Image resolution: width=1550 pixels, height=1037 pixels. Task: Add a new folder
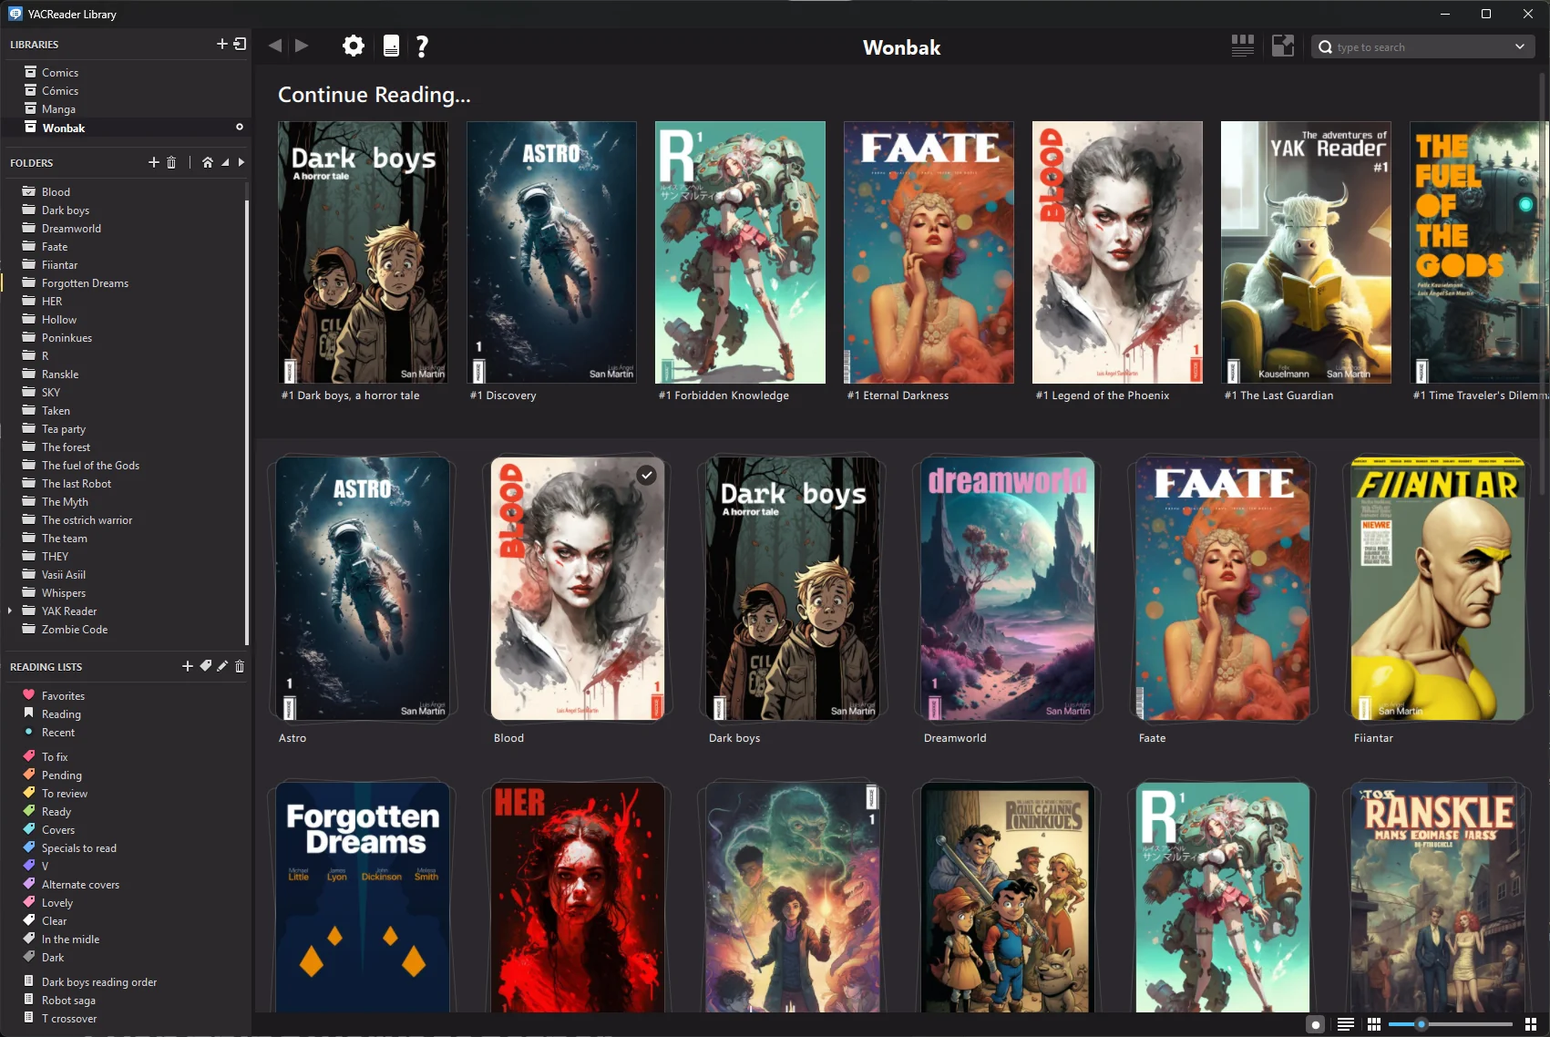pos(153,162)
